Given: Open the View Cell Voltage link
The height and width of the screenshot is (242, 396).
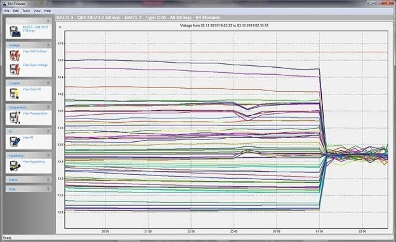Looking at the screenshot, I should [35, 51].
